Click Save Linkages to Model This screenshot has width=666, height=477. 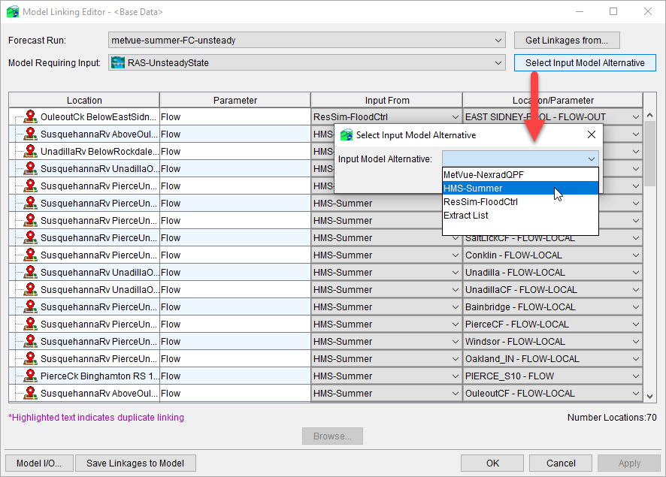(x=135, y=463)
